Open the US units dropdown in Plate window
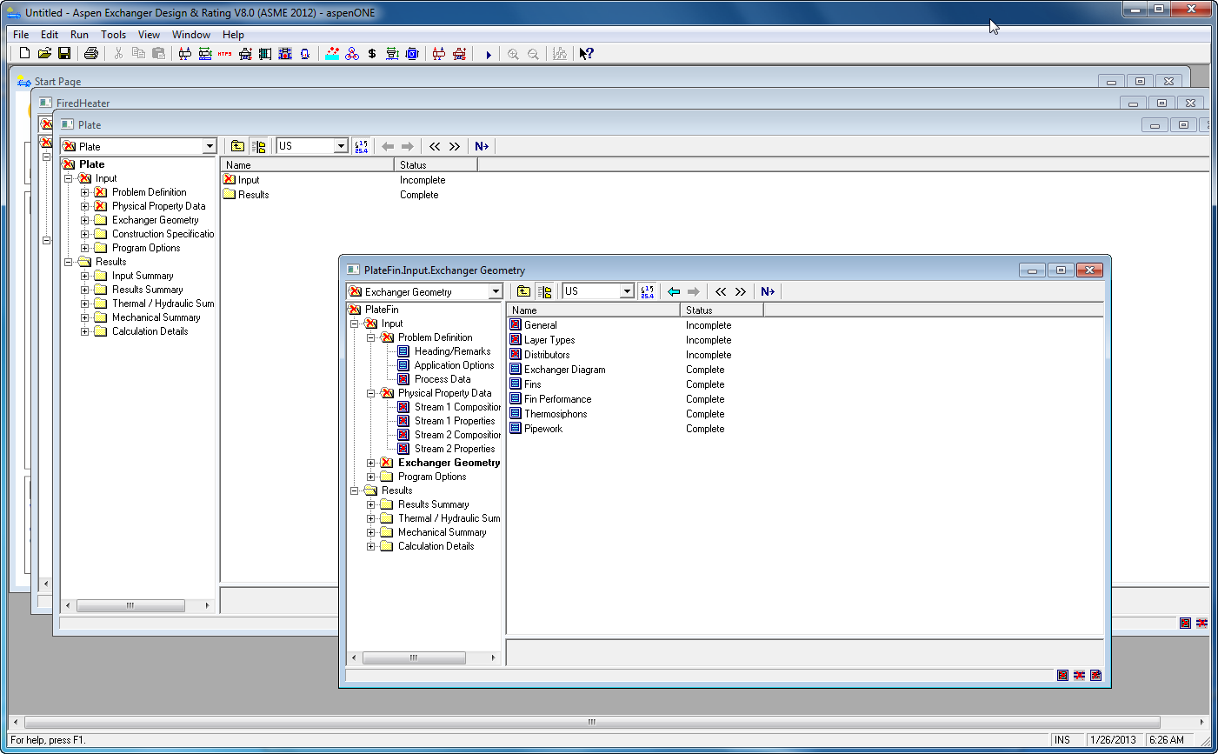 [x=341, y=146]
